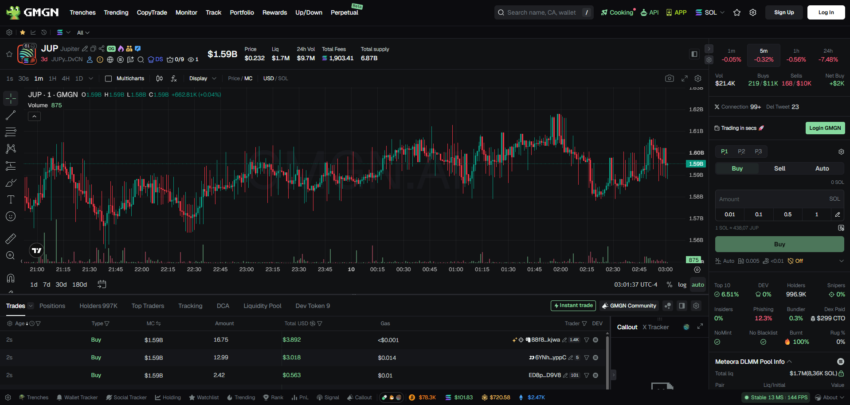Select the trend line drawing tool
850x405 pixels.
[11, 115]
